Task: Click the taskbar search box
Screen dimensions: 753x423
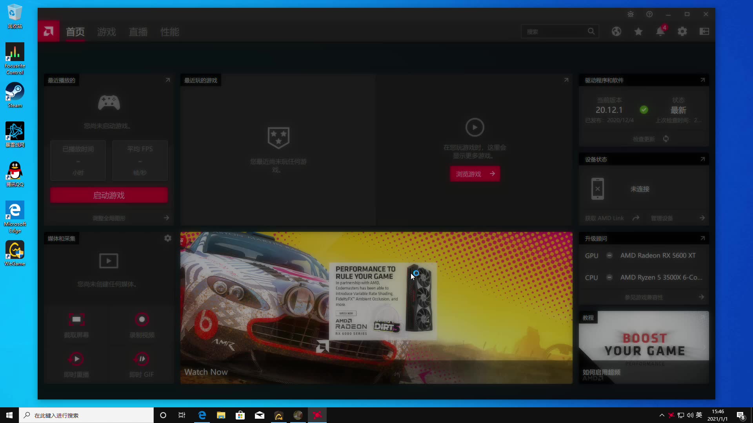Action: (86, 415)
